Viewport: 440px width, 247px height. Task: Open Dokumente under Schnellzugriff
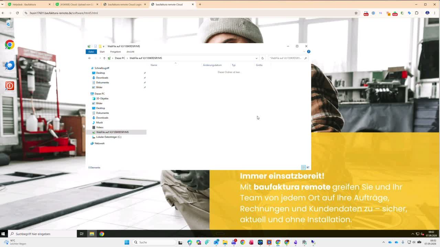(102, 82)
